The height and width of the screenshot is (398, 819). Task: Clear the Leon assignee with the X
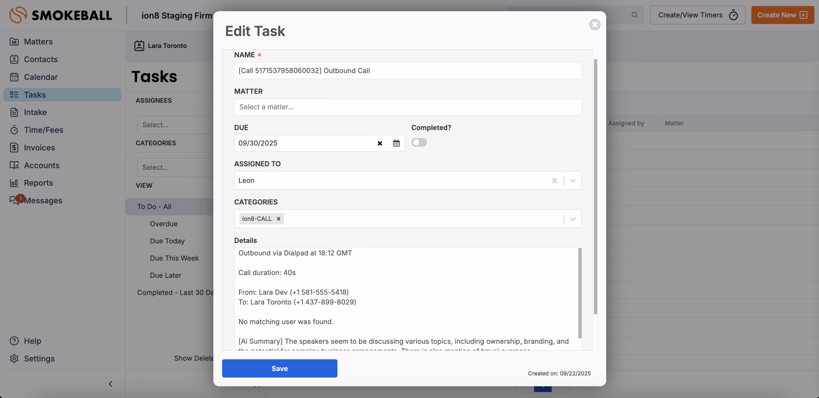tap(554, 181)
